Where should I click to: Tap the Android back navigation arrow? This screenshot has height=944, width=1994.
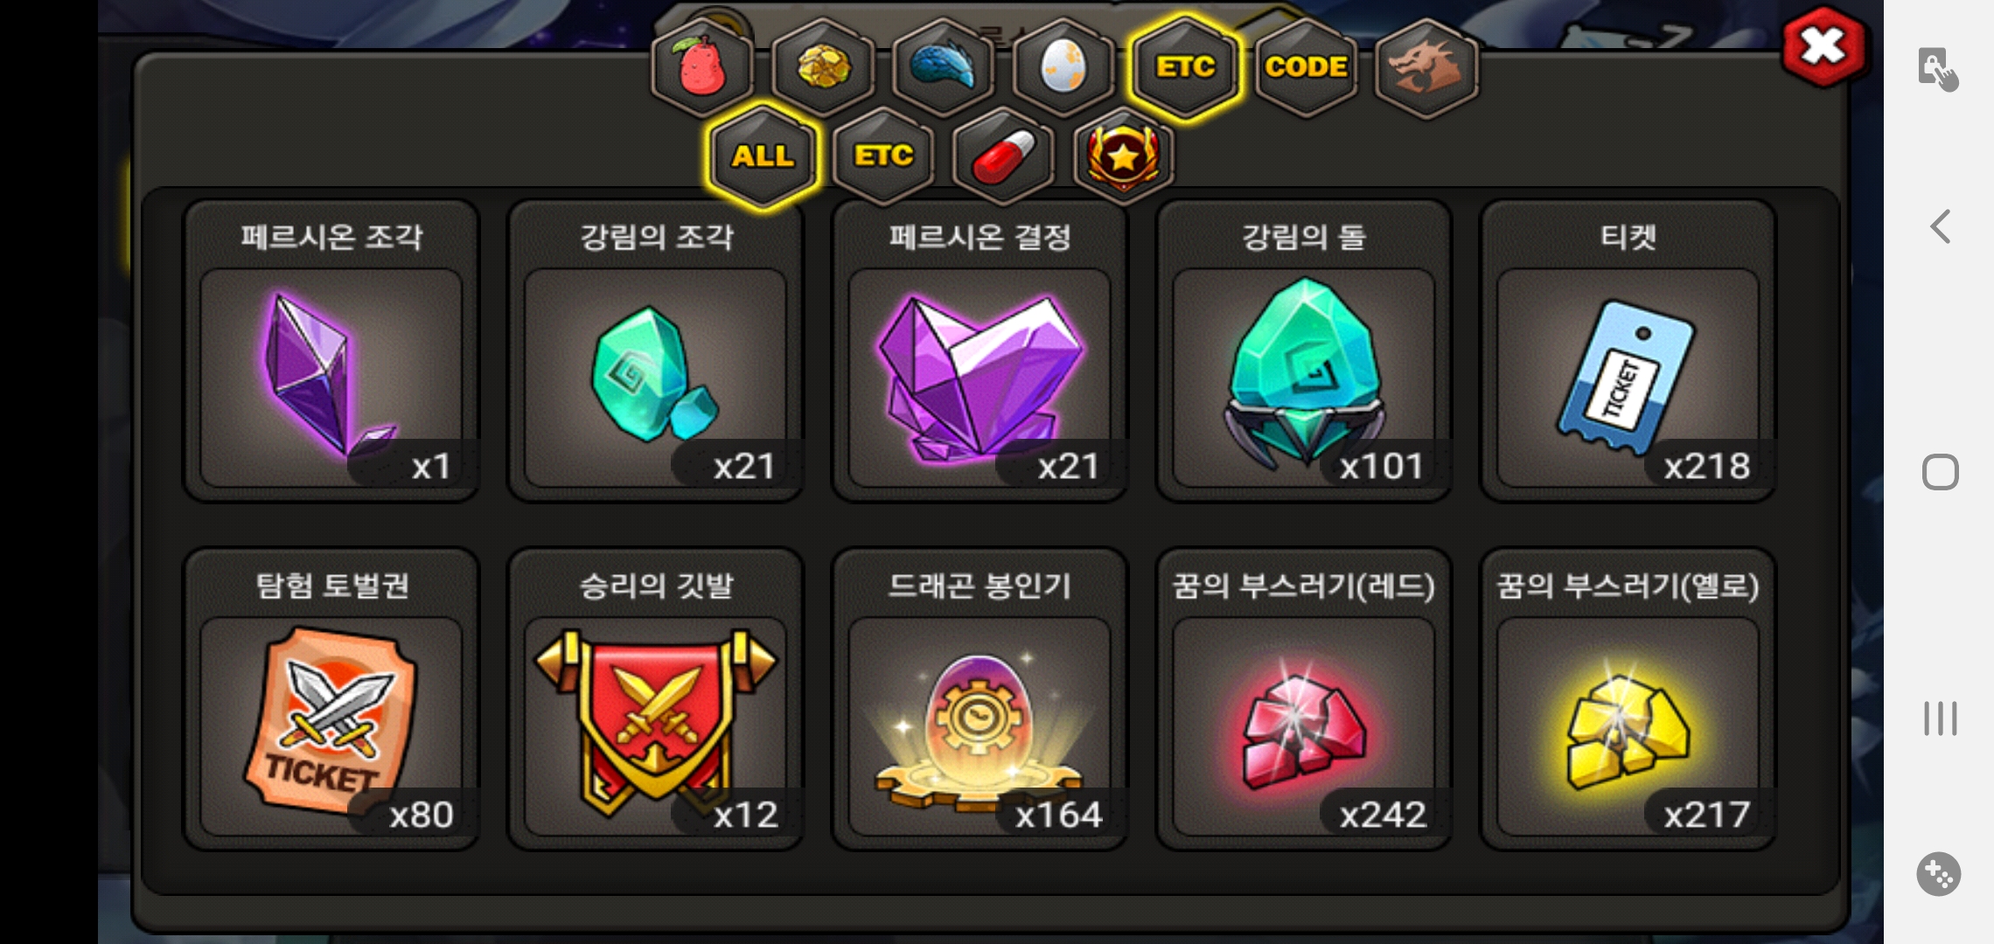coord(1940,227)
